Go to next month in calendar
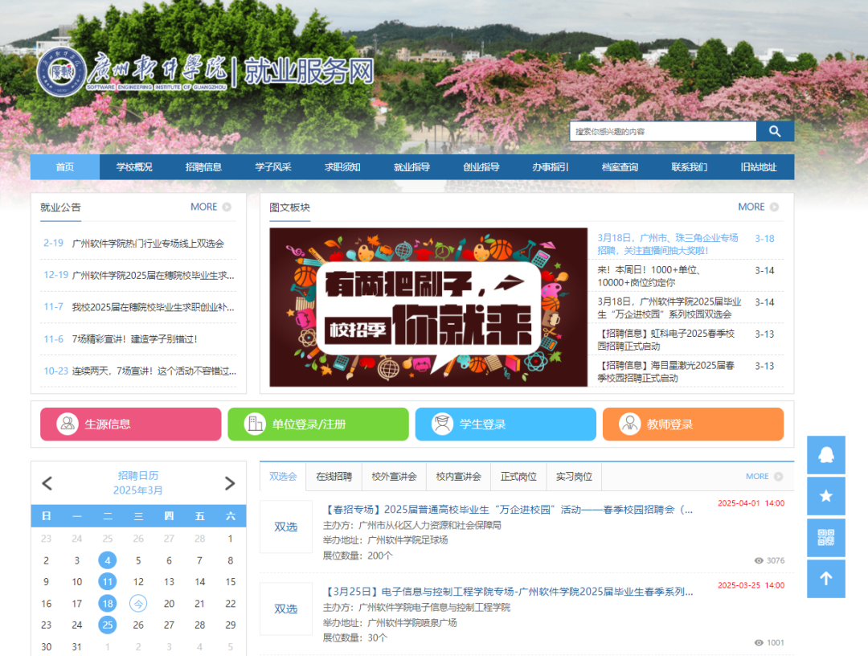The image size is (868, 656). [x=230, y=483]
